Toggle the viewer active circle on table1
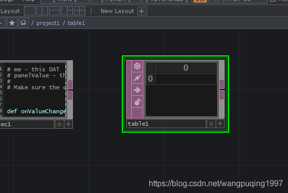Image resolution: width=288 pixels, height=193 pixels. 211,124
